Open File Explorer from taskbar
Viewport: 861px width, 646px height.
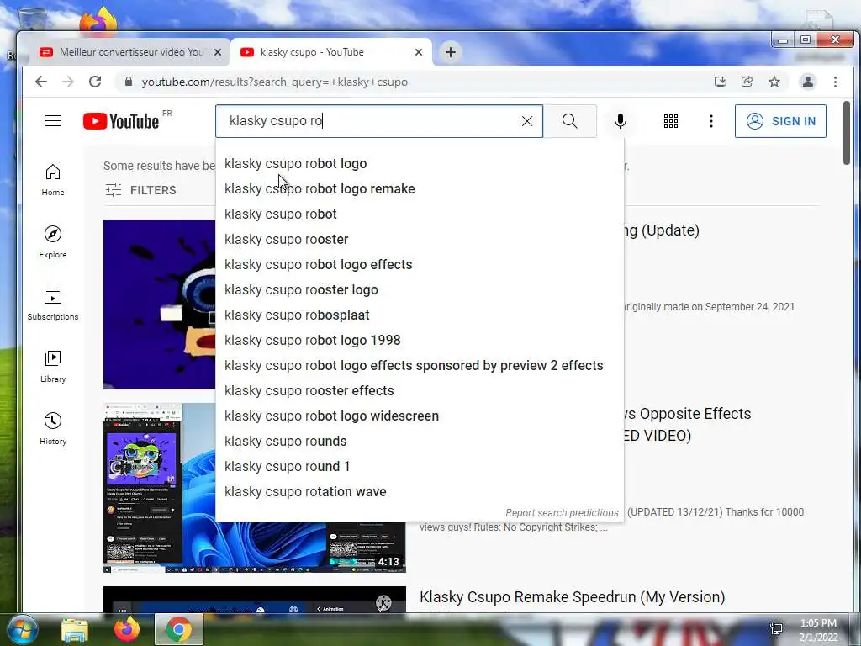click(x=75, y=629)
